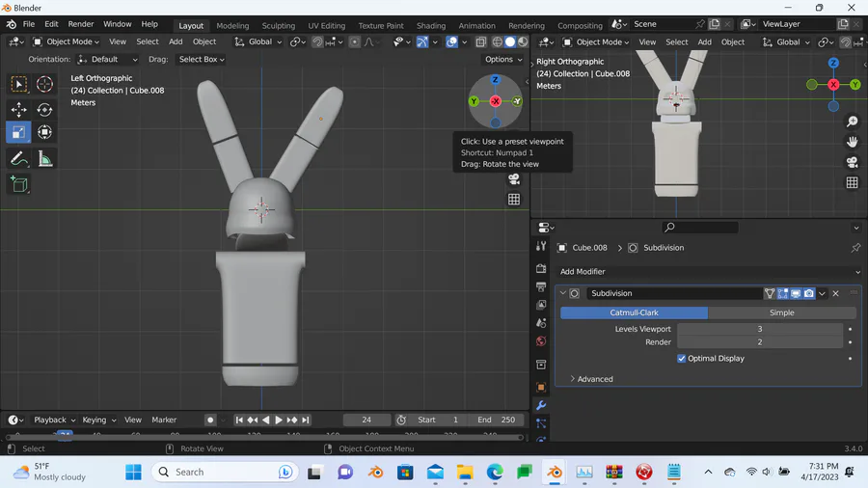
Task: Uncheck the Optimal Display checkbox
Action: click(682, 359)
